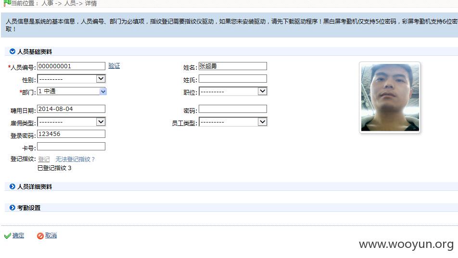The width and height of the screenshot is (458, 258).
Task: Open the 部门 dropdown showing 1 中通
Action: (72, 91)
